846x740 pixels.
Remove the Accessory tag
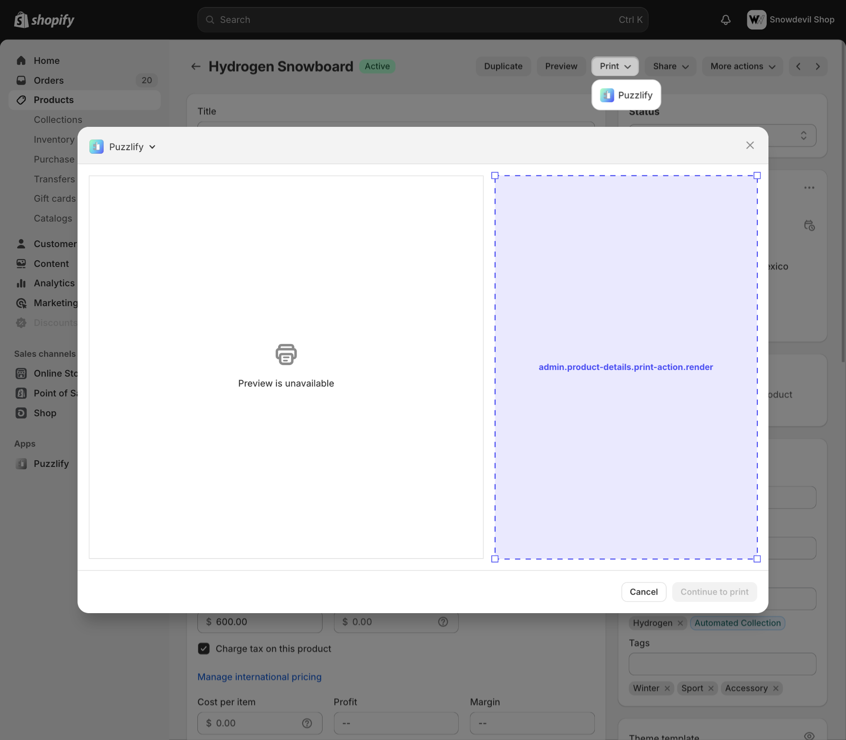[x=776, y=688]
